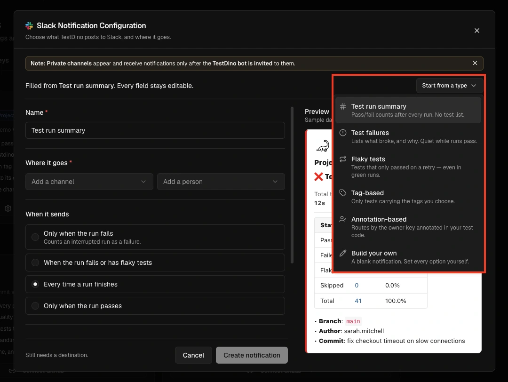Click the Skipped count 0 in preview table
The image size is (508, 382).
coord(357,285)
